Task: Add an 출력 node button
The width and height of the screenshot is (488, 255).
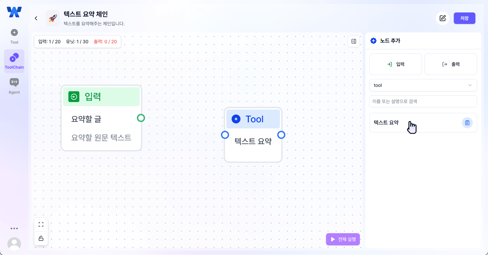Action: coord(451,64)
